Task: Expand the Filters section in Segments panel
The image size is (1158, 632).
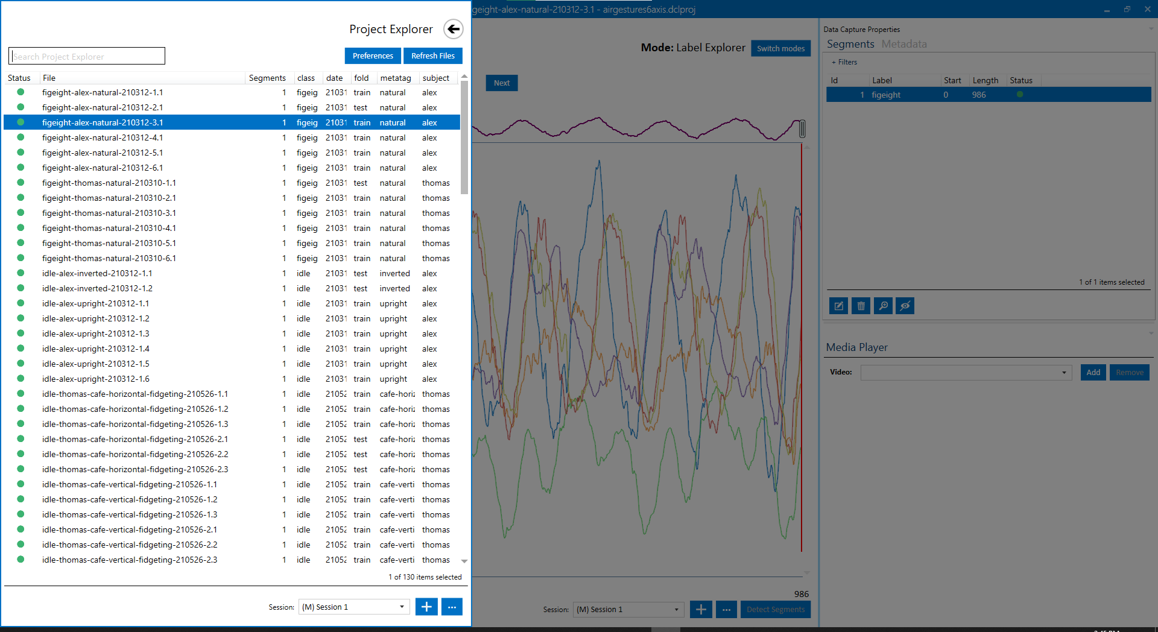Action: click(844, 62)
